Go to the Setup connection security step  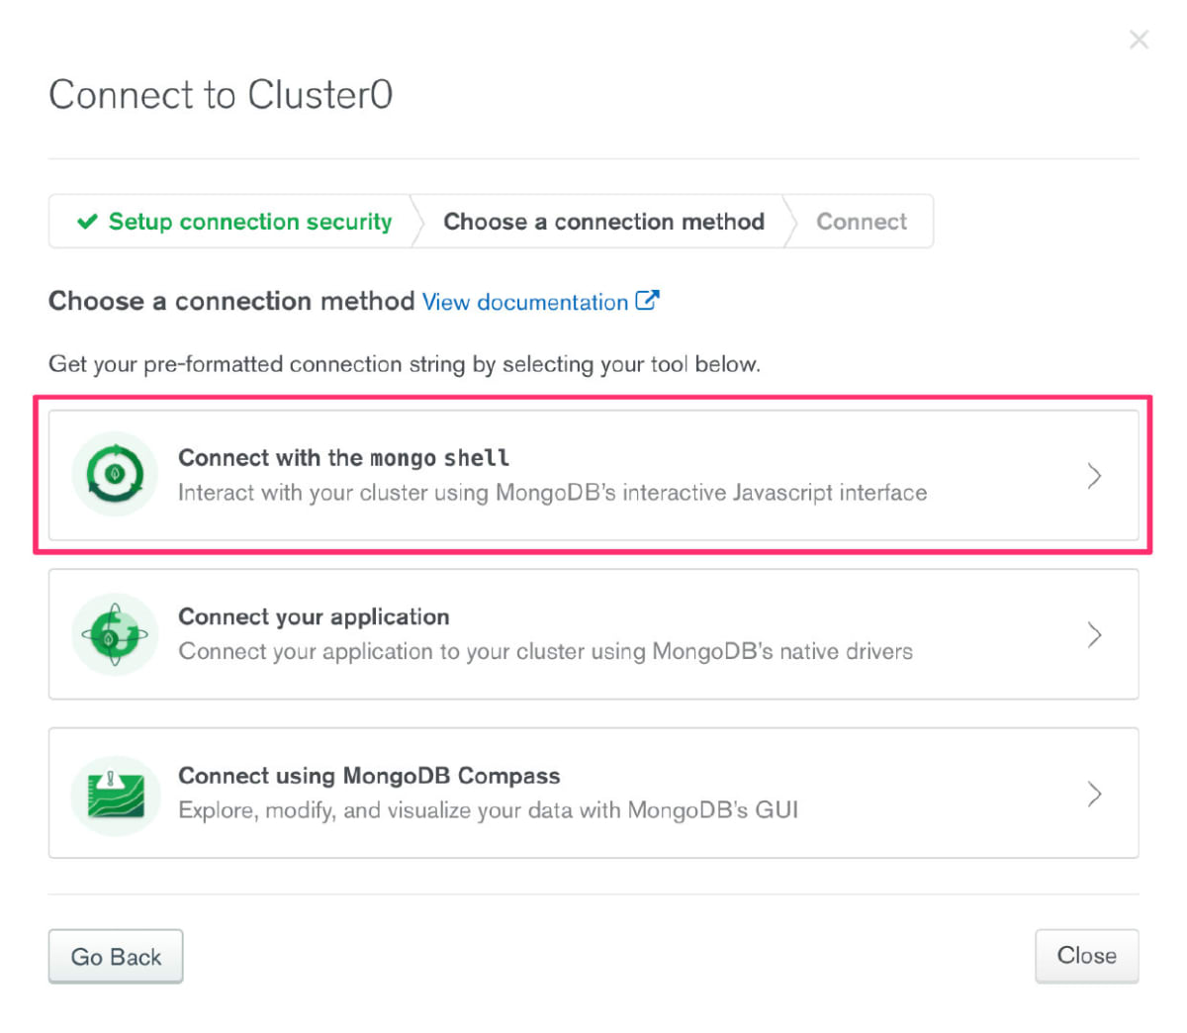click(x=249, y=222)
